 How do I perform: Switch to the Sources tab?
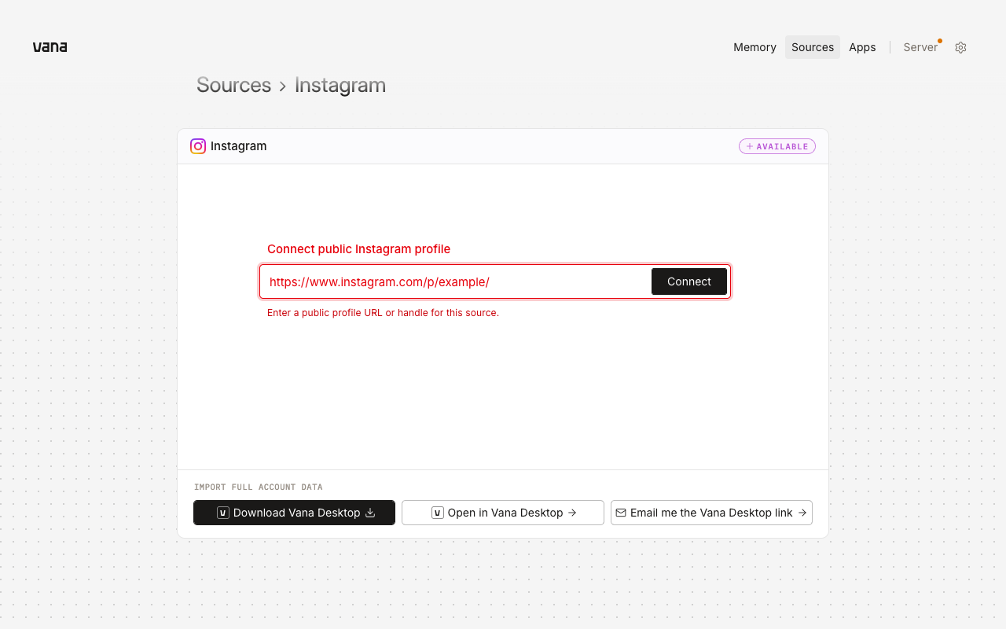click(813, 47)
